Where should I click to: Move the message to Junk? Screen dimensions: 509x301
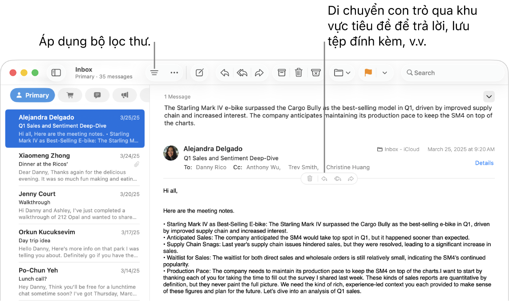[316, 73]
